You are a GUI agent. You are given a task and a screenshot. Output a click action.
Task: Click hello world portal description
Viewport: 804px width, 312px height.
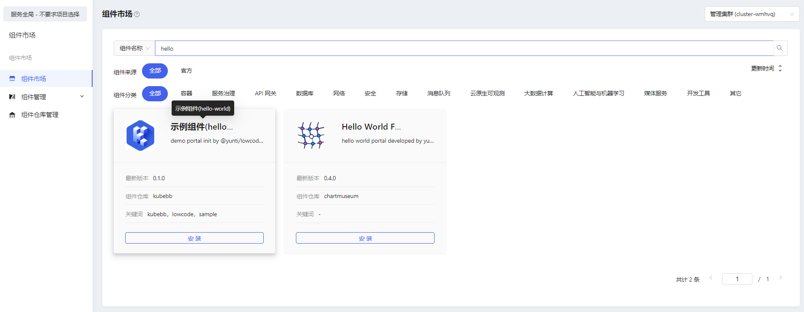click(x=388, y=141)
